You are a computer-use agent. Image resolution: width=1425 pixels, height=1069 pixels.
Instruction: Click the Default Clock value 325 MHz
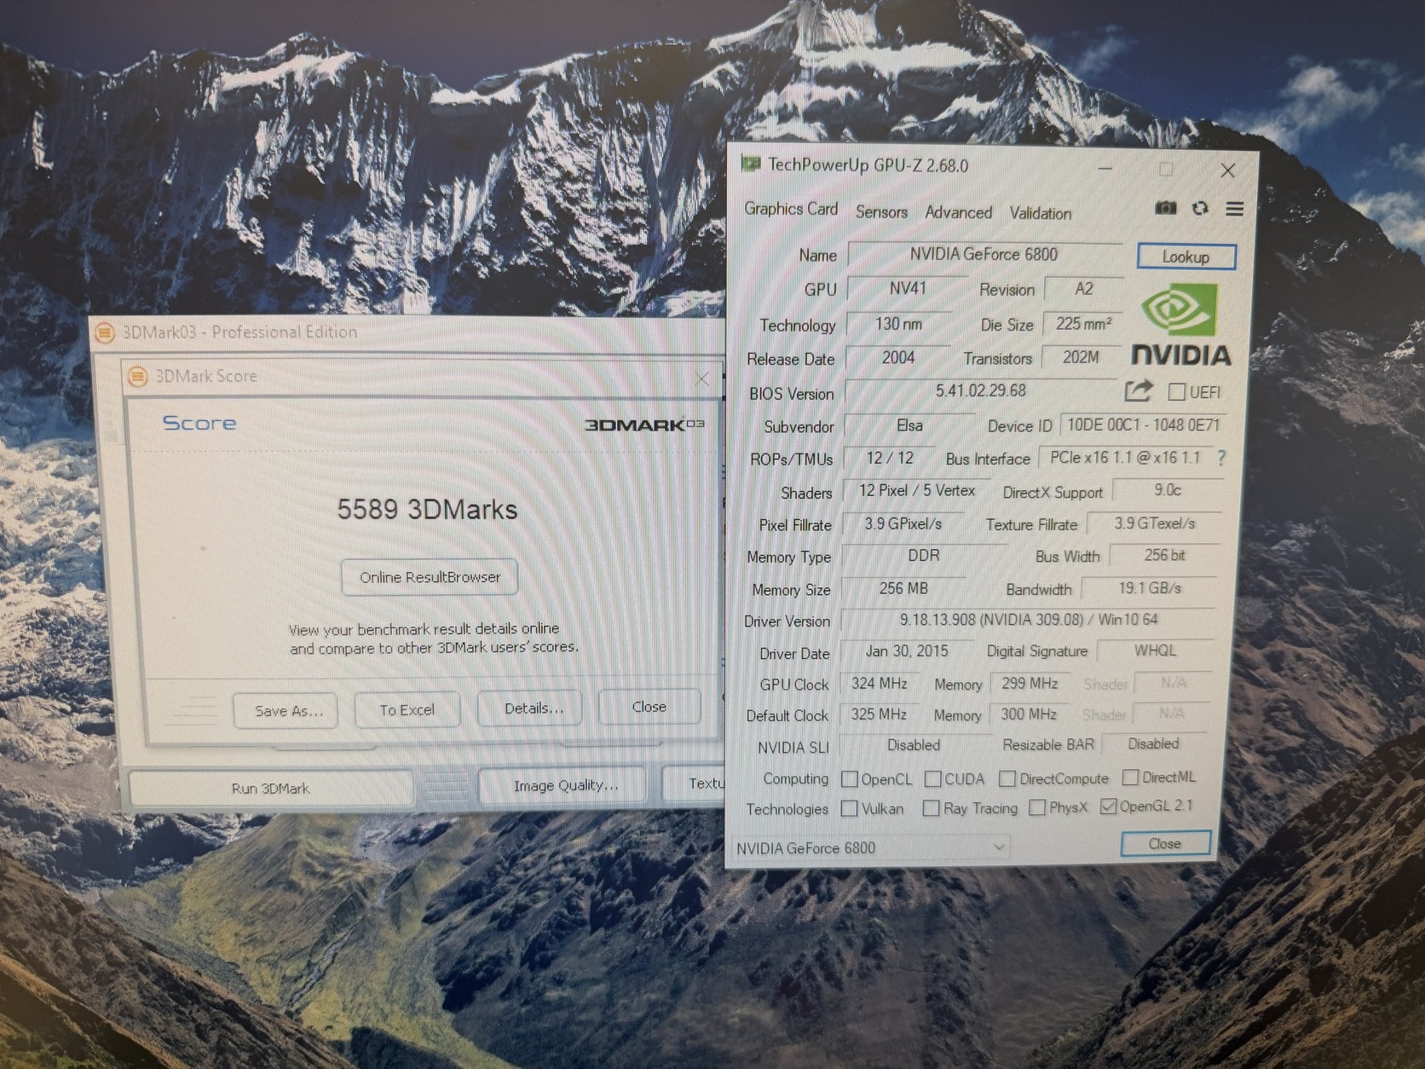[x=879, y=714]
